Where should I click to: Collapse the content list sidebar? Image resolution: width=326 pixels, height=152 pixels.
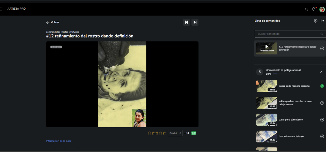(x=322, y=21)
